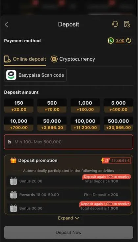Viewport: 138px width, 242px height.
Task: Refresh the balance with circular arrows icon
Action: (x=129, y=41)
